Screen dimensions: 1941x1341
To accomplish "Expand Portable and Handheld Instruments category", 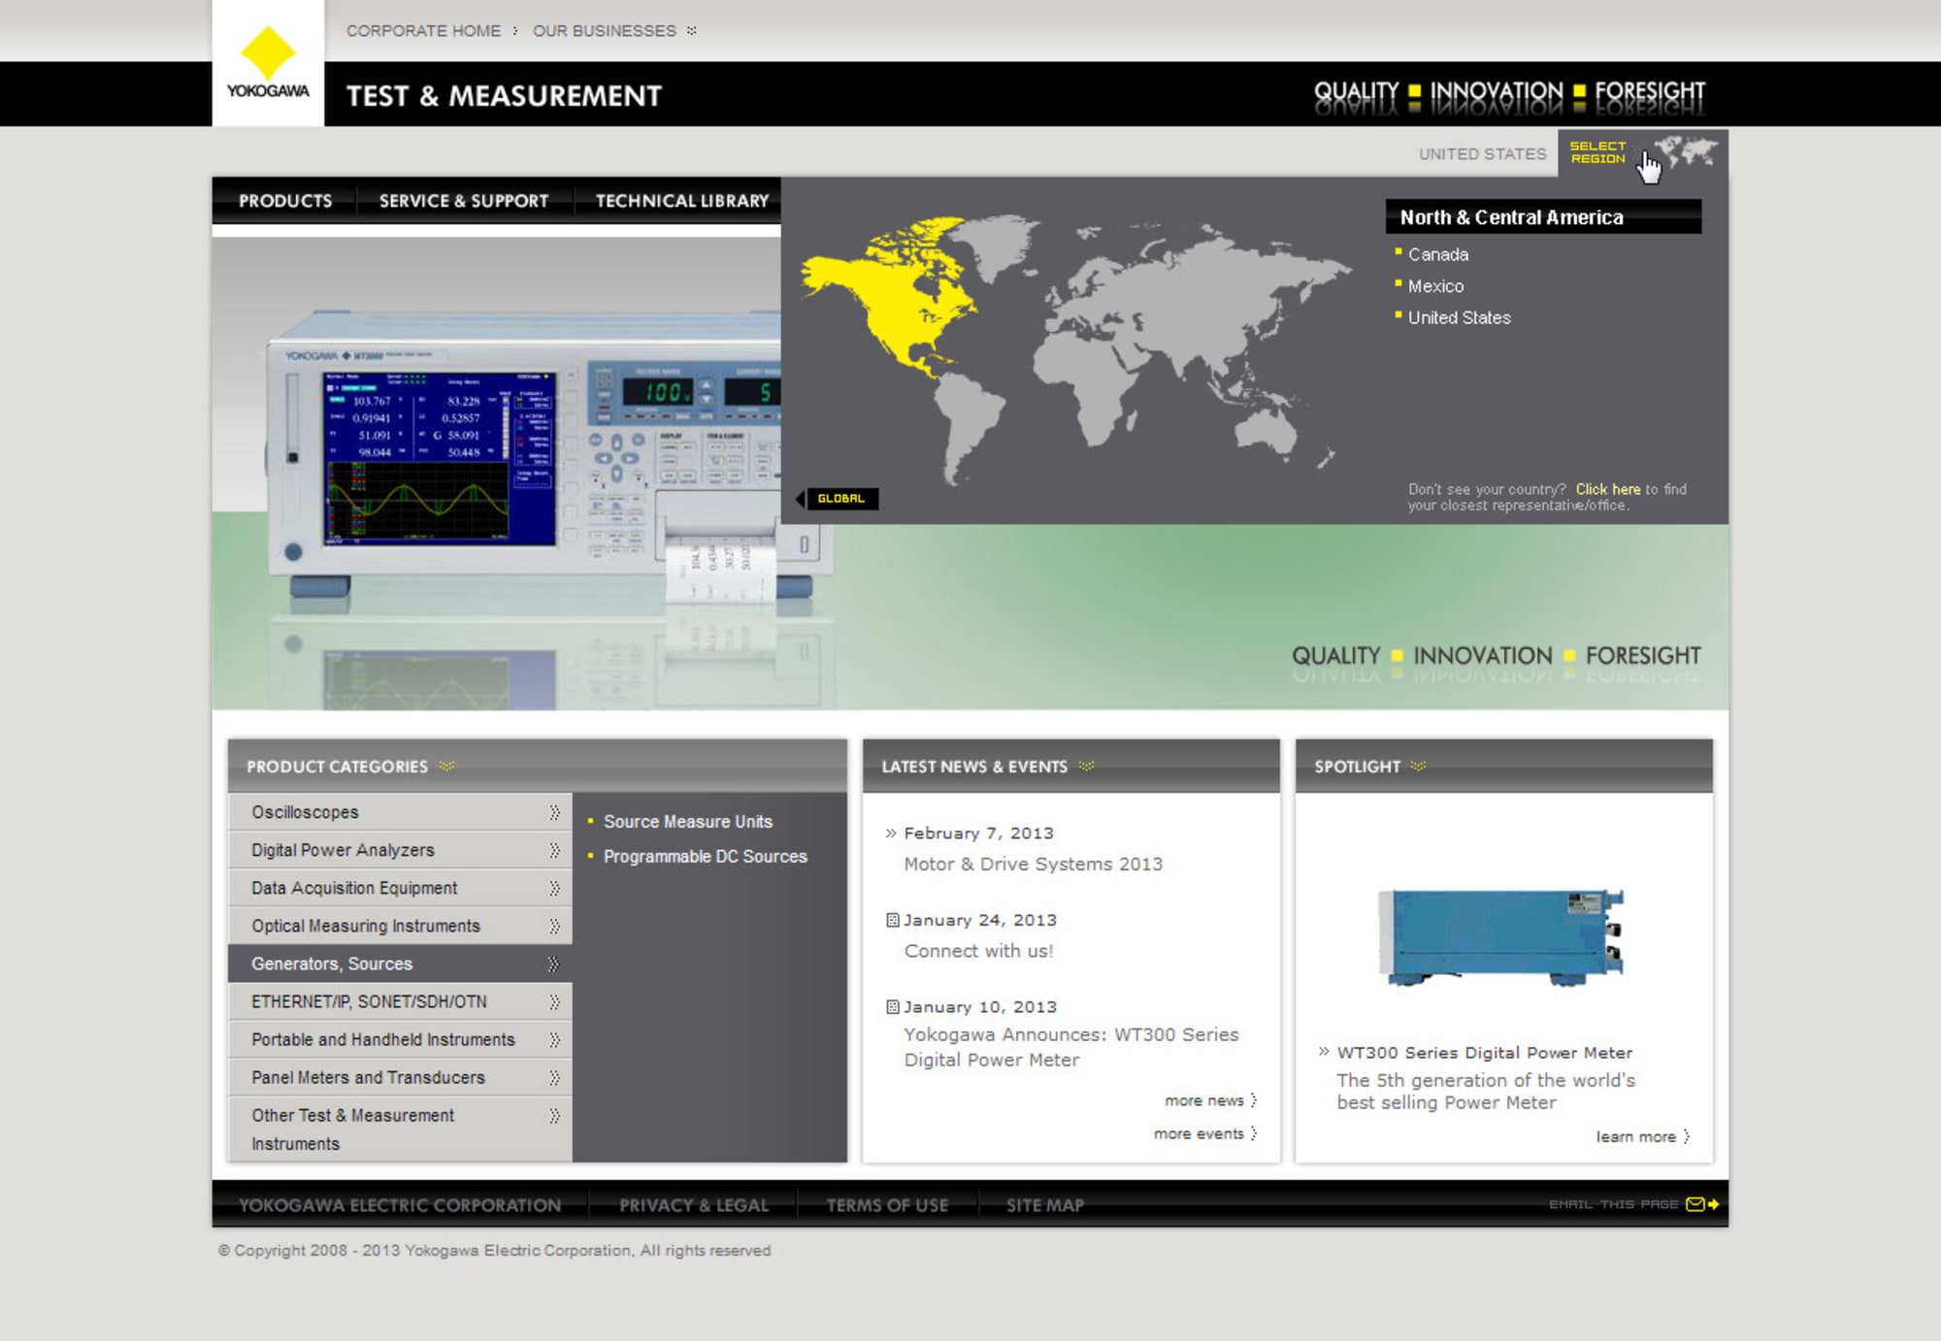I will [x=400, y=1039].
